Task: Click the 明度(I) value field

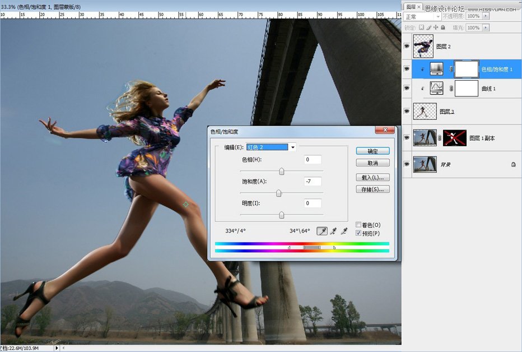Action: [x=313, y=203]
